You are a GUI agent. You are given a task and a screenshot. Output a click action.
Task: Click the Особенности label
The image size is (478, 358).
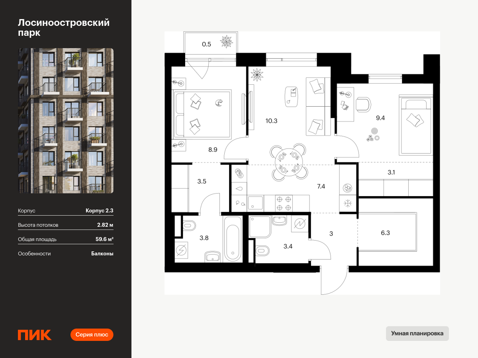coord(34,253)
